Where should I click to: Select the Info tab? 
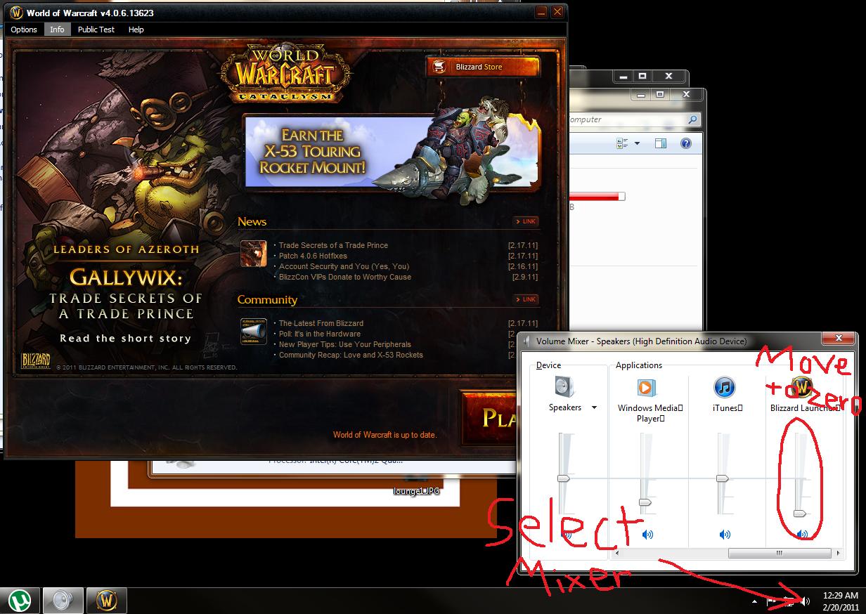pyautogui.click(x=57, y=30)
